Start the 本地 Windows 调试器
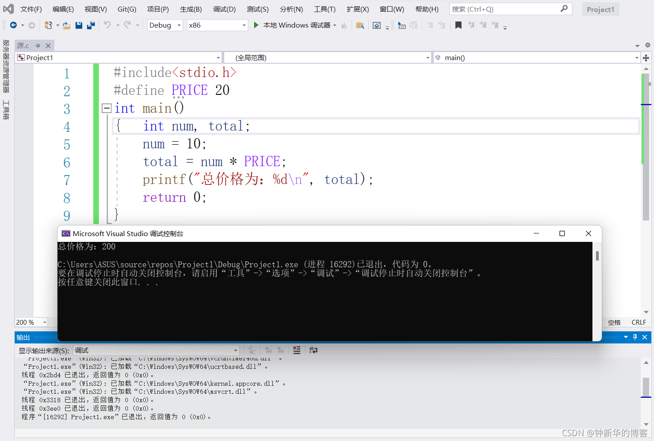The height and width of the screenshot is (441, 654). (x=292, y=25)
